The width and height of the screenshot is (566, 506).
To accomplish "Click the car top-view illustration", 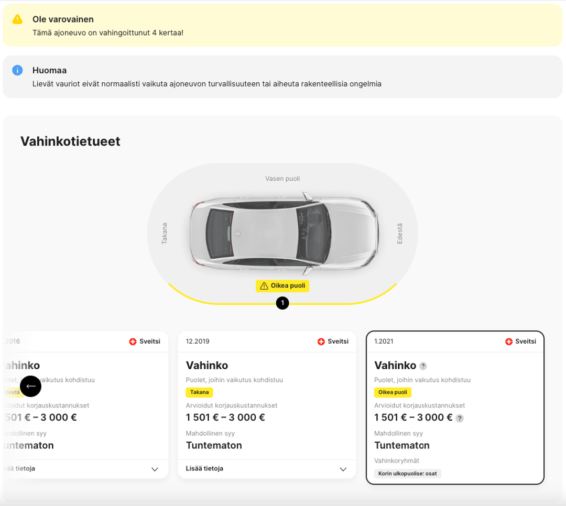I will coord(283,233).
